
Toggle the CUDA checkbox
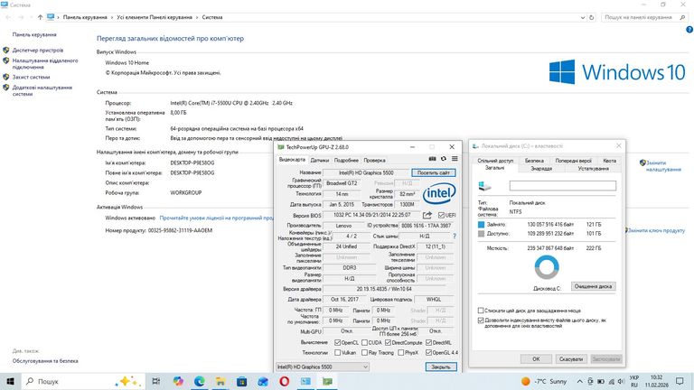click(x=364, y=343)
